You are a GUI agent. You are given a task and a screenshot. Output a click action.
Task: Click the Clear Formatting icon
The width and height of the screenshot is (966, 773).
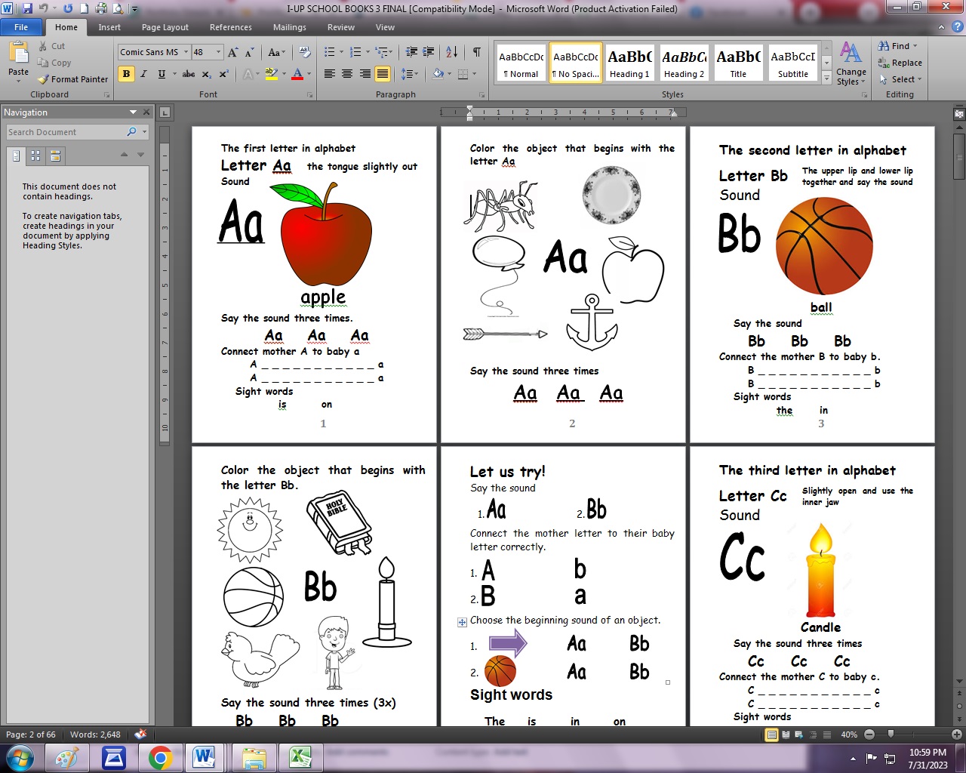(x=305, y=52)
